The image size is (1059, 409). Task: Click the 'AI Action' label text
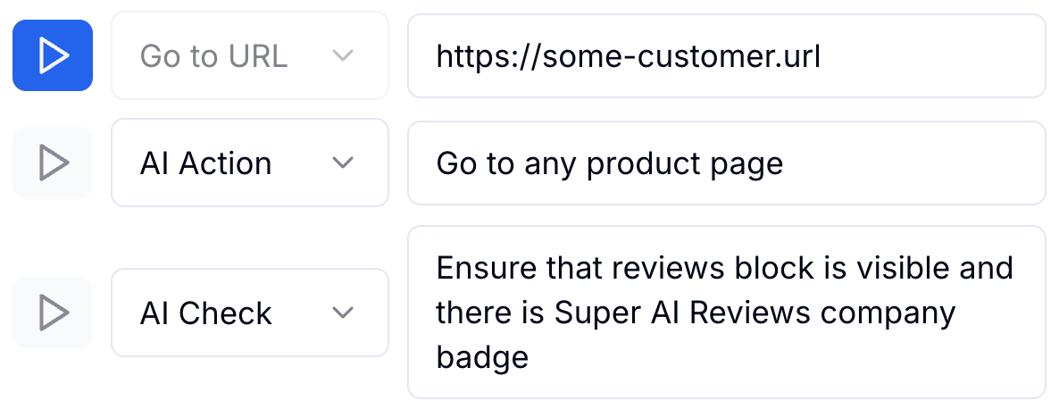click(205, 163)
